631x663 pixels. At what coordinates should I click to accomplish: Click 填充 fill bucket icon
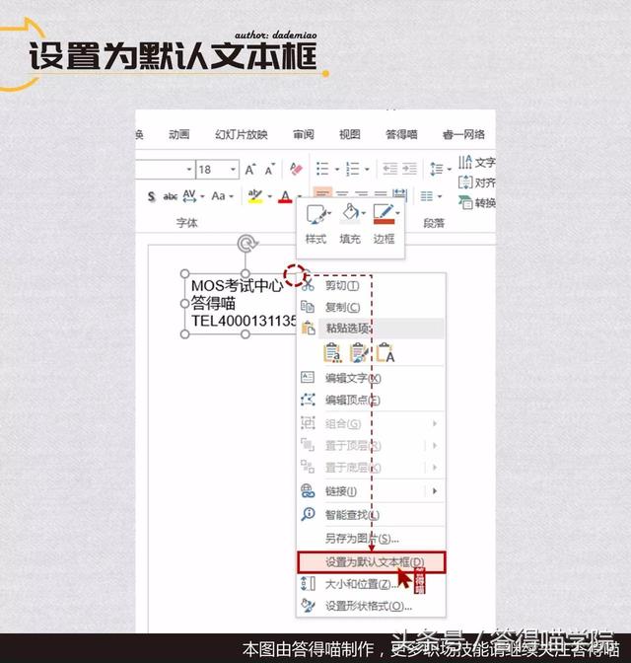[349, 213]
